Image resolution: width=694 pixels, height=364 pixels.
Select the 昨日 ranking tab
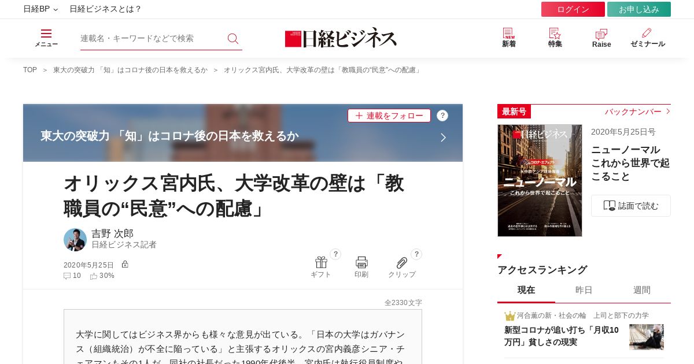tap(584, 290)
